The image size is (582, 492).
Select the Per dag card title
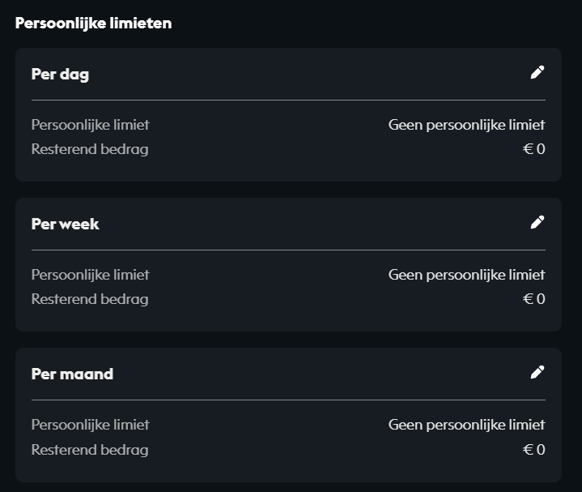[x=60, y=75]
